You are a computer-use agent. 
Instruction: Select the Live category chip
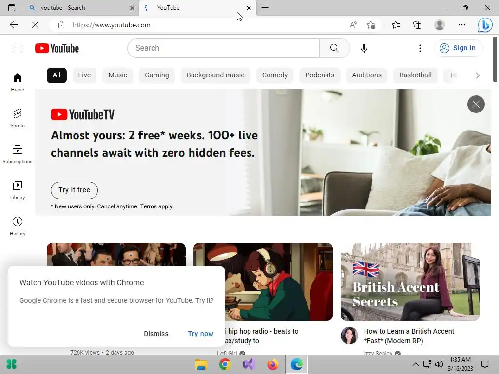84,75
